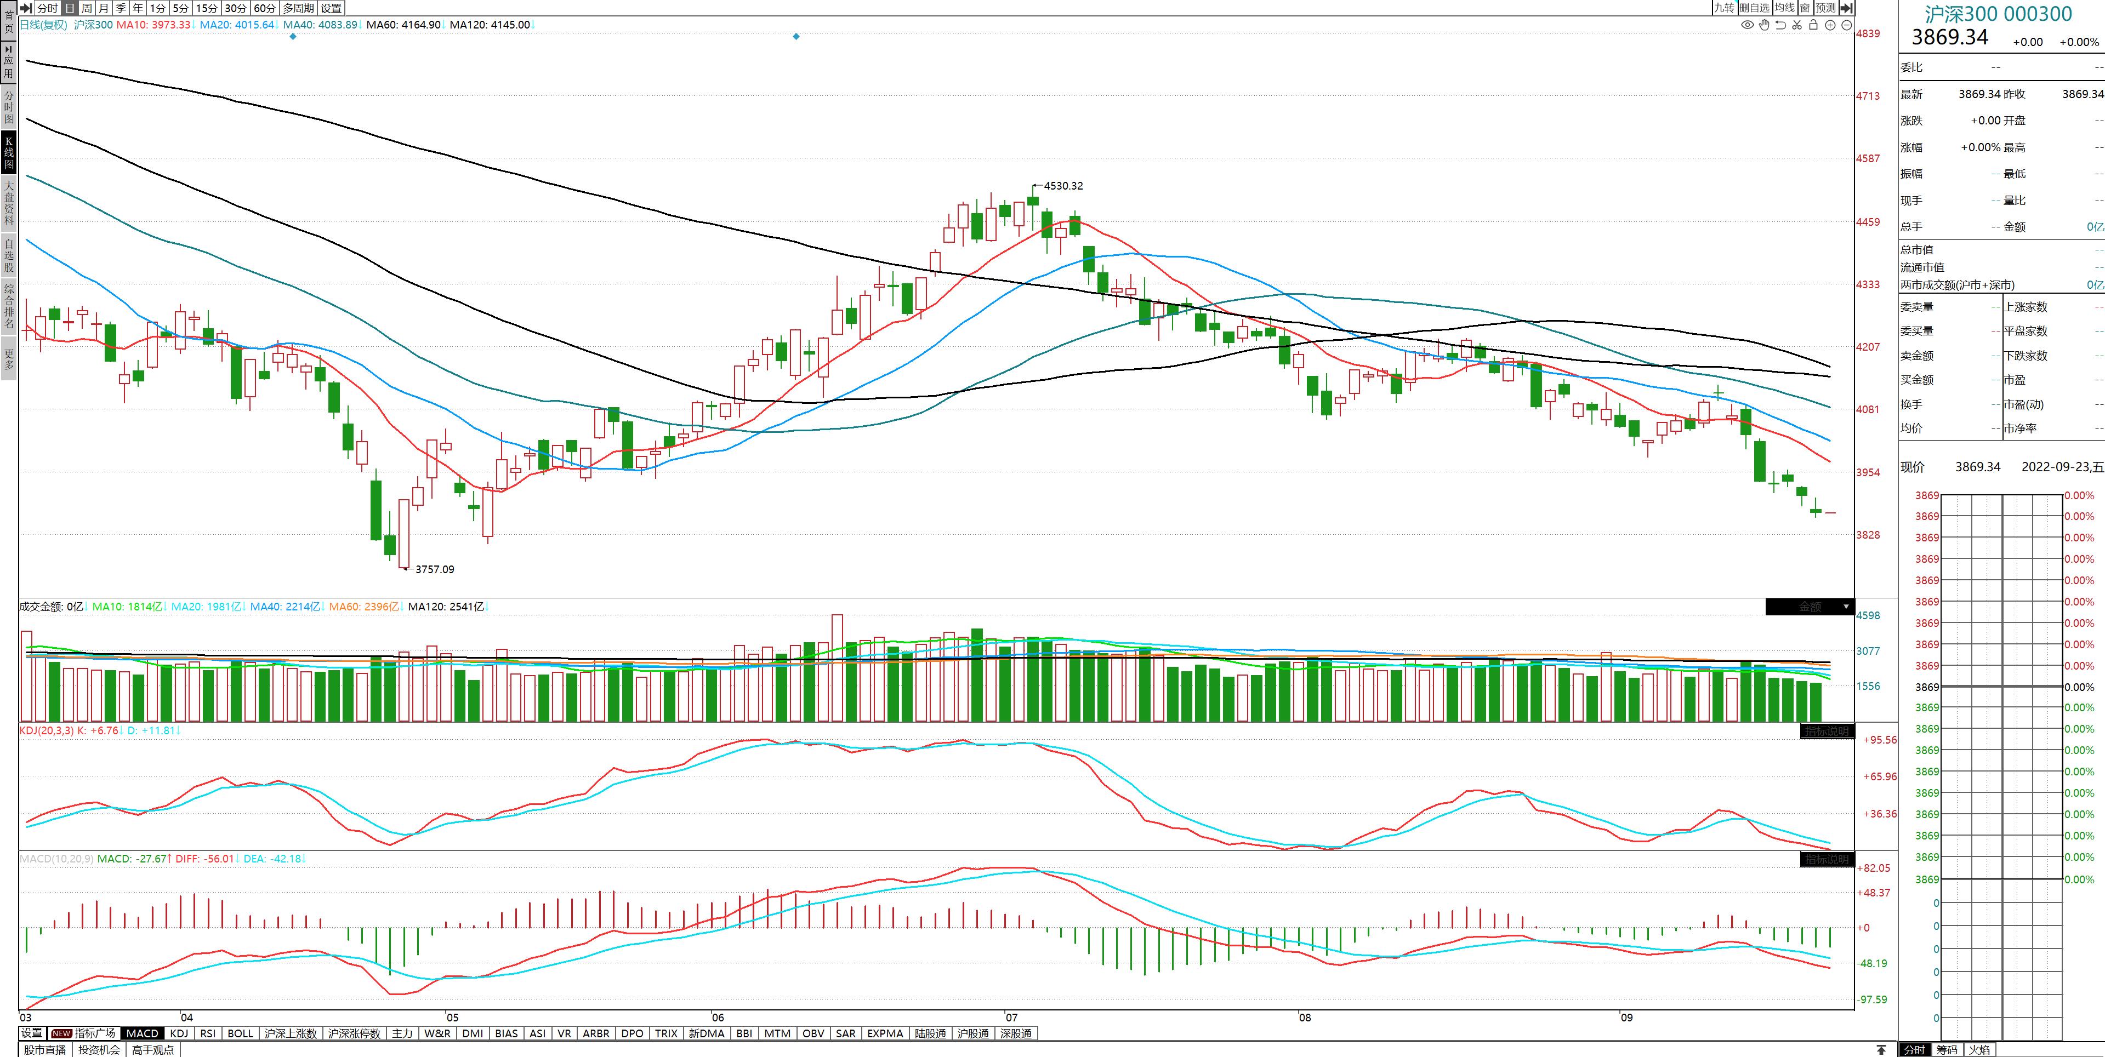This screenshot has height=1057, width=2105.
Task: Zoom in with the plus circle icon
Action: (x=1830, y=25)
